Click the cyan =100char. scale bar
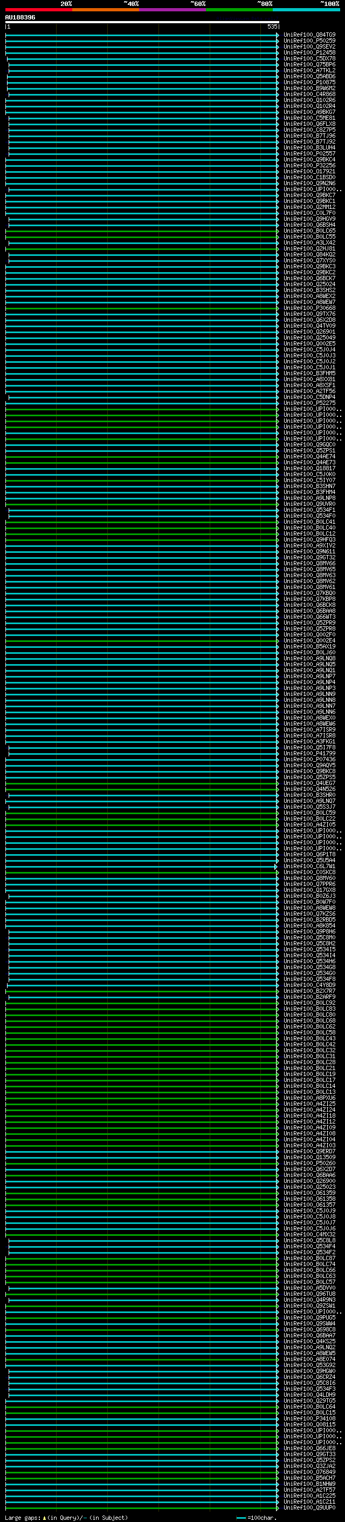The width and height of the screenshot is (345, 1522). pos(241,1518)
